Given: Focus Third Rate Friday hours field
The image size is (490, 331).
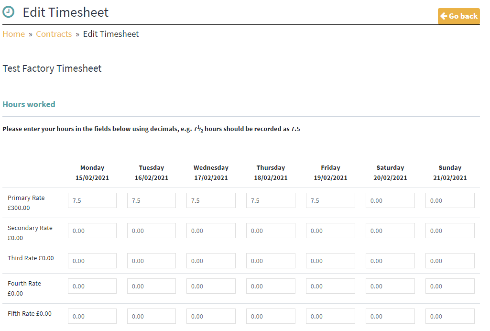Looking at the screenshot, I should pos(330,261).
